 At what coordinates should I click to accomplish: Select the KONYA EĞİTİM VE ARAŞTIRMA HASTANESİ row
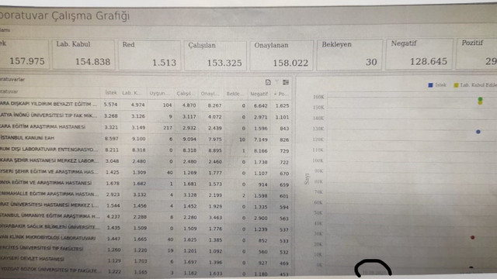146,184
